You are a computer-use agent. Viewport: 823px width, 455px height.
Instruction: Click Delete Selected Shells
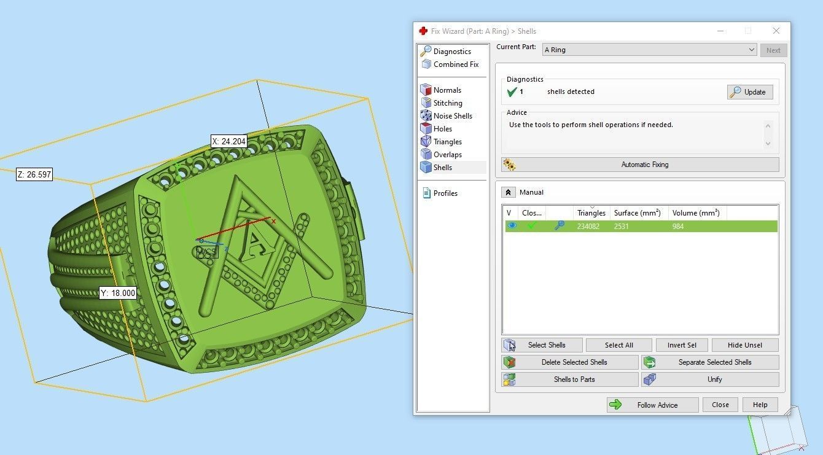point(570,362)
